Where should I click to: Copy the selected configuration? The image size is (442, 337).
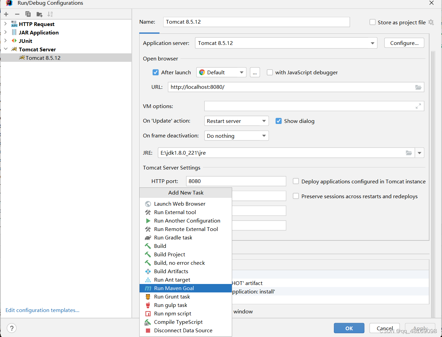point(28,14)
